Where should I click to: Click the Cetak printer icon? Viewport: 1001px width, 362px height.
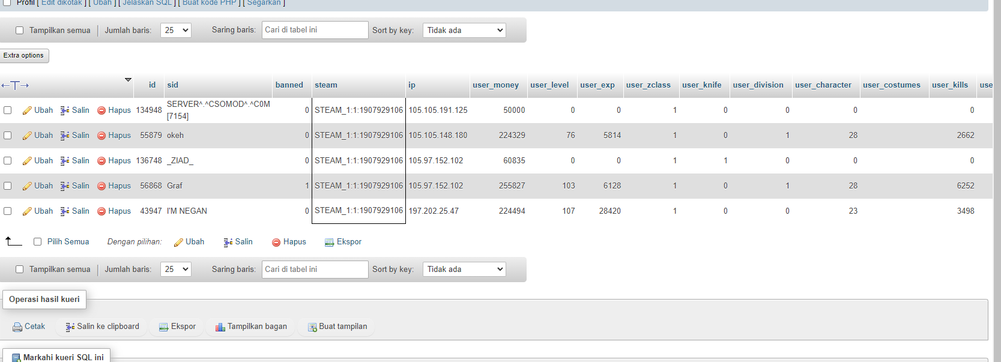17,327
